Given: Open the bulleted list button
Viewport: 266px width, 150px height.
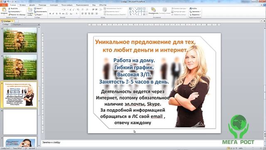Looking at the screenshot, I should tap(83, 10).
